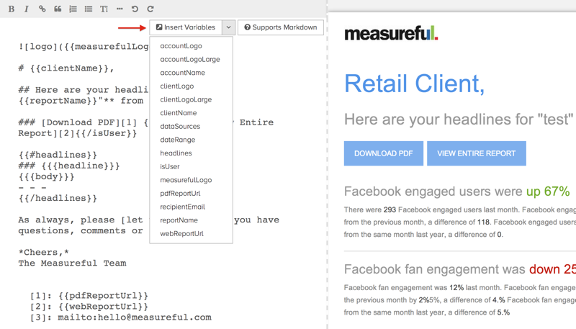Click the Insert Variables button

[x=186, y=27]
